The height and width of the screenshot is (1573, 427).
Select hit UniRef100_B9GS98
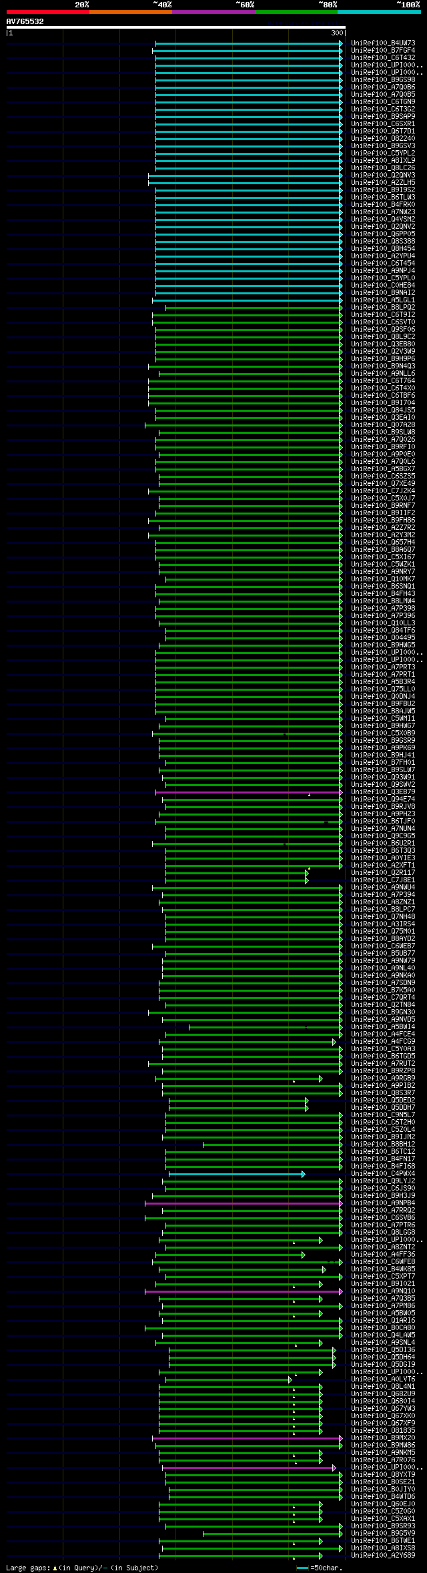pos(383,80)
